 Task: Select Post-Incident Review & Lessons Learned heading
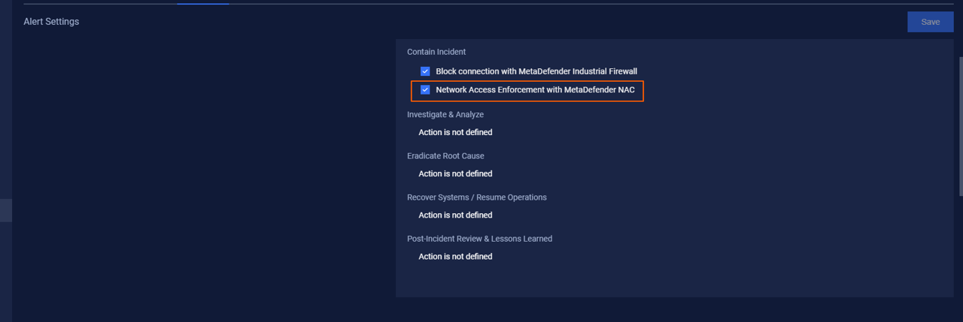coord(479,239)
